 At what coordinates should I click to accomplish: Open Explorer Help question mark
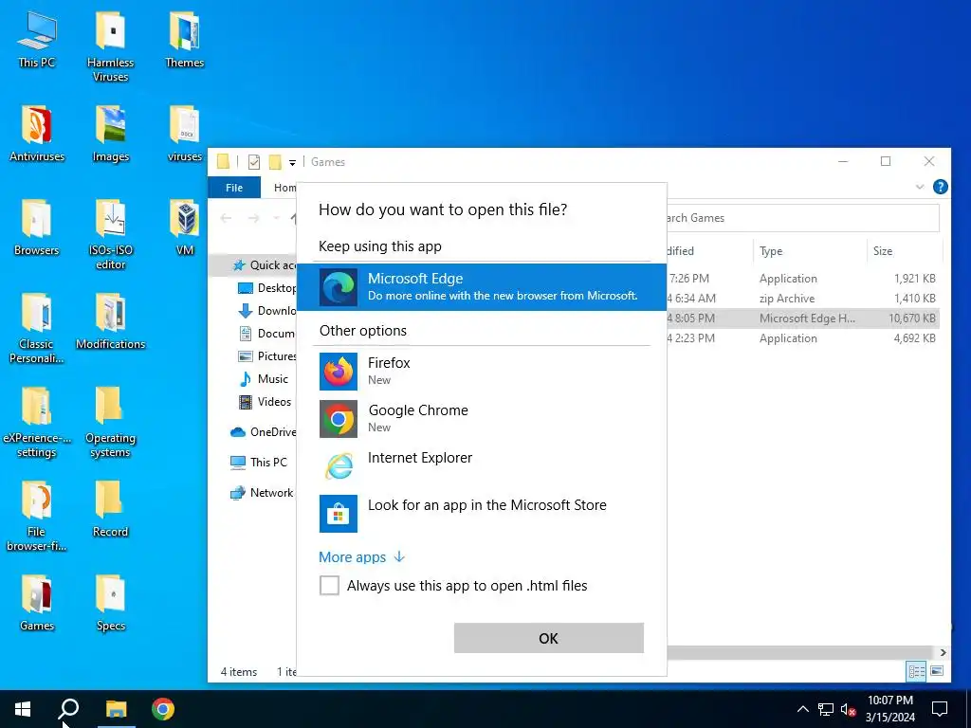coord(940,187)
